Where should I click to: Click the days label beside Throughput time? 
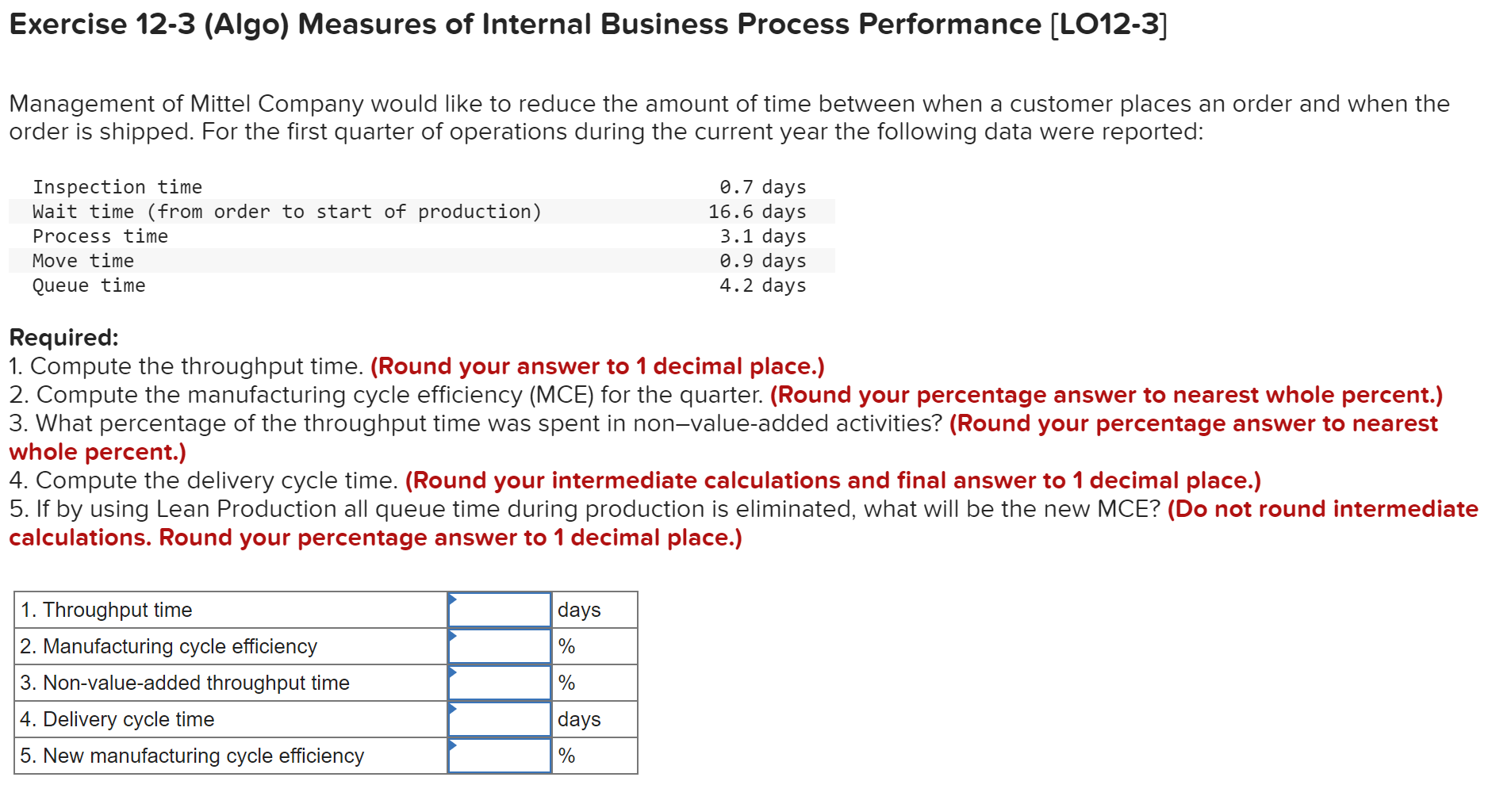click(579, 609)
